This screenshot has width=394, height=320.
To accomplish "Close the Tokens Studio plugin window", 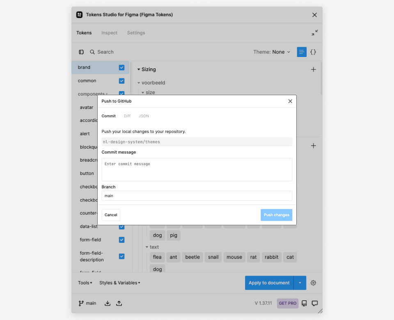I will click(314, 15).
